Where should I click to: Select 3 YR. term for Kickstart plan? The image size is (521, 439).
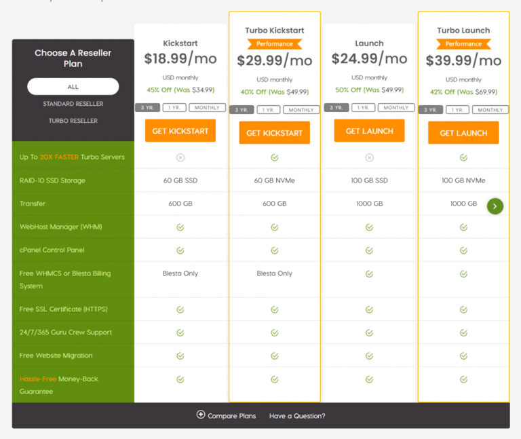pyautogui.click(x=147, y=108)
